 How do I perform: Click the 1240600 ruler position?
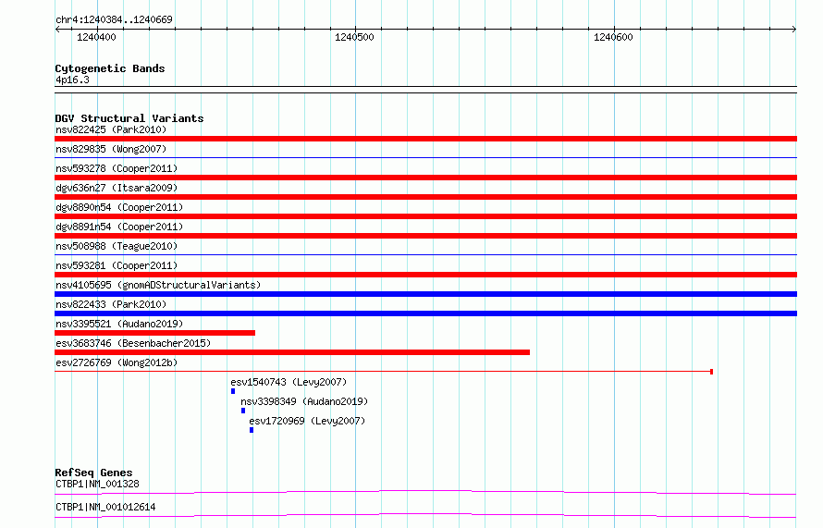[613, 37]
